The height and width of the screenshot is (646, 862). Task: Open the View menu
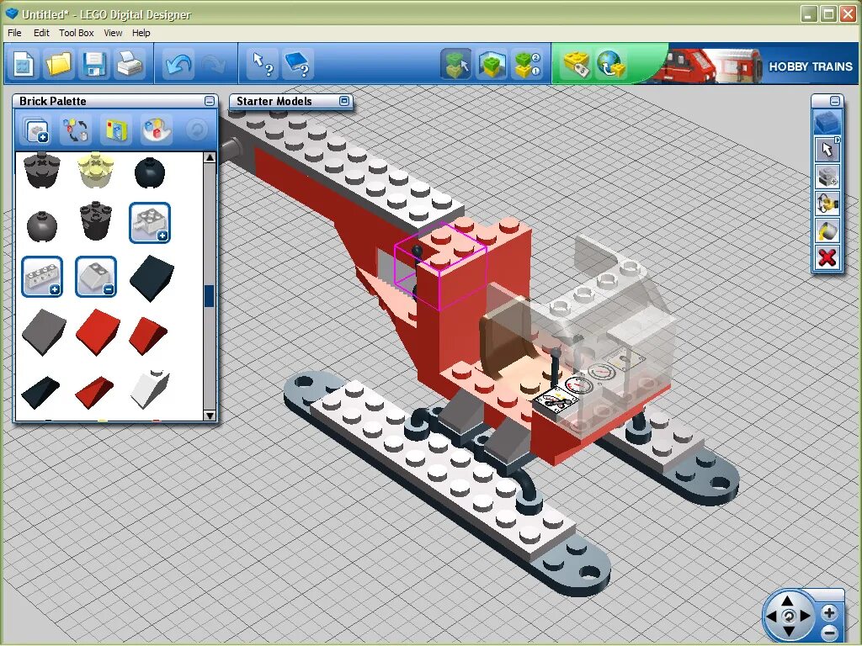tap(113, 33)
